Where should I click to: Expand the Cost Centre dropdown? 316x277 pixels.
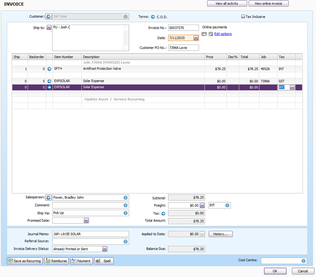303,261
